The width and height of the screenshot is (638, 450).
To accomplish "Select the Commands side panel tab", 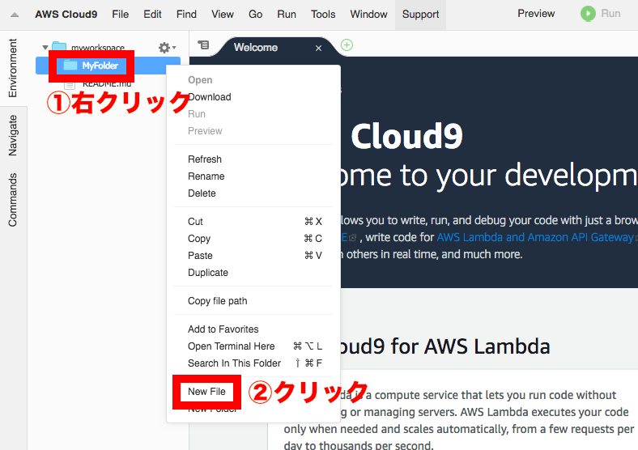I will tap(13, 200).
